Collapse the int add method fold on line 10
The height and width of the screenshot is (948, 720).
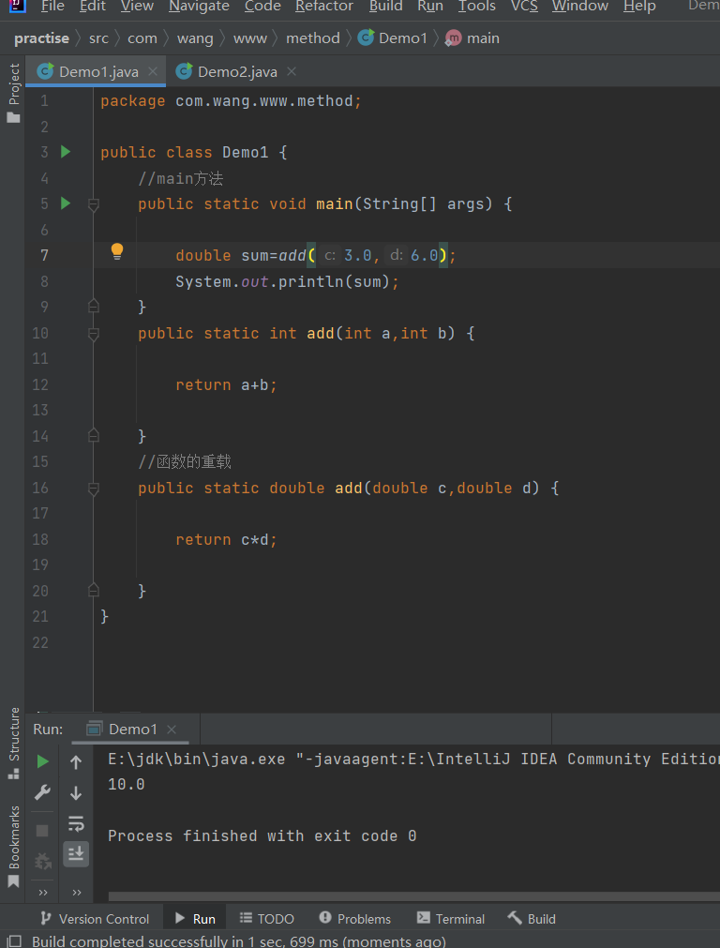(x=93, y=335)
